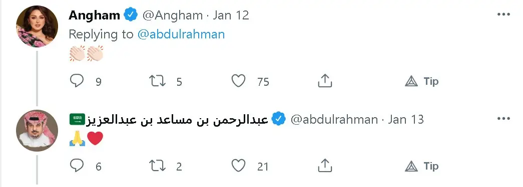
Task: Share abdulrahman's Jan 13 tweet
Action: point(324,166)
